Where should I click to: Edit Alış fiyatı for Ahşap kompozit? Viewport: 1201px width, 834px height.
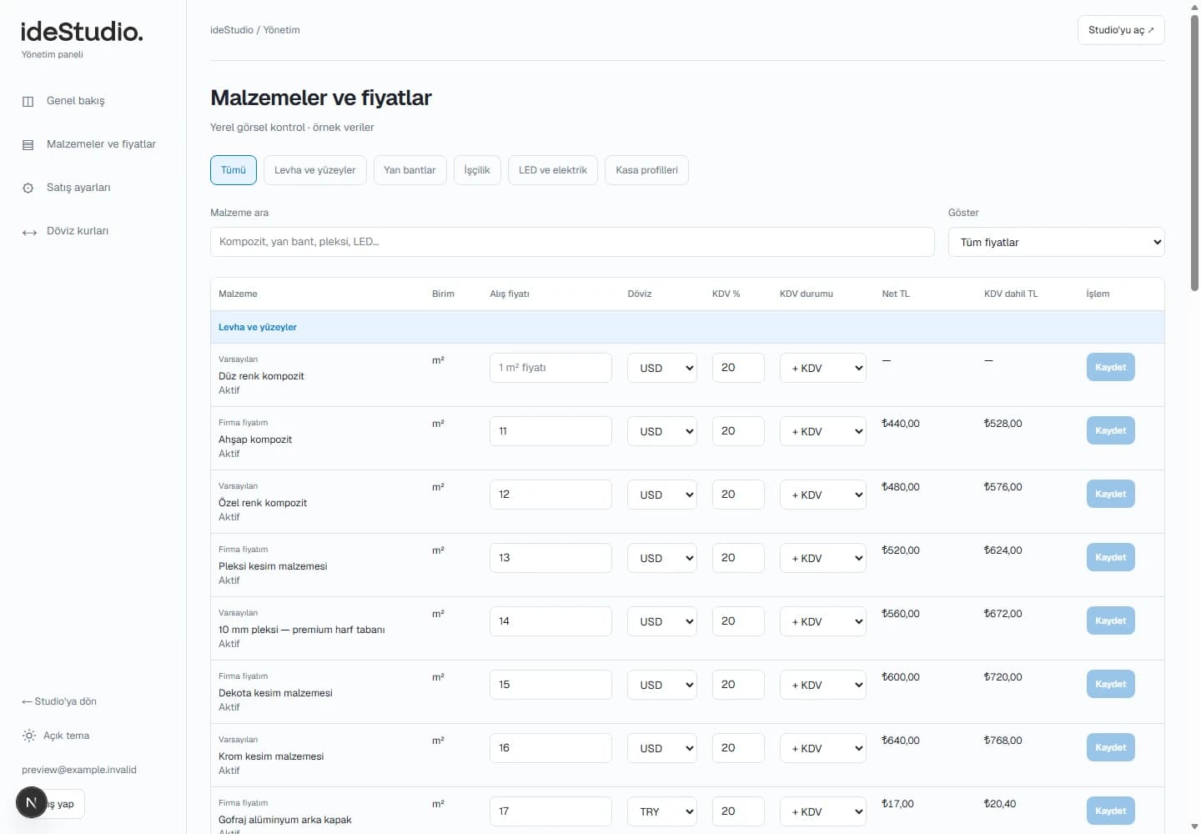coord(550,431)
